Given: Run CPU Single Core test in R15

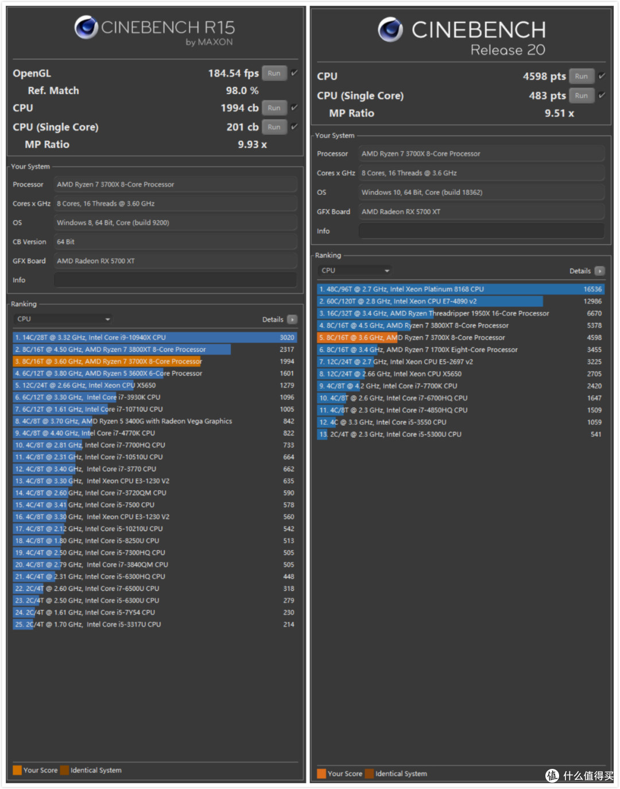Looking at the screenshot, I should coord(274,127).
